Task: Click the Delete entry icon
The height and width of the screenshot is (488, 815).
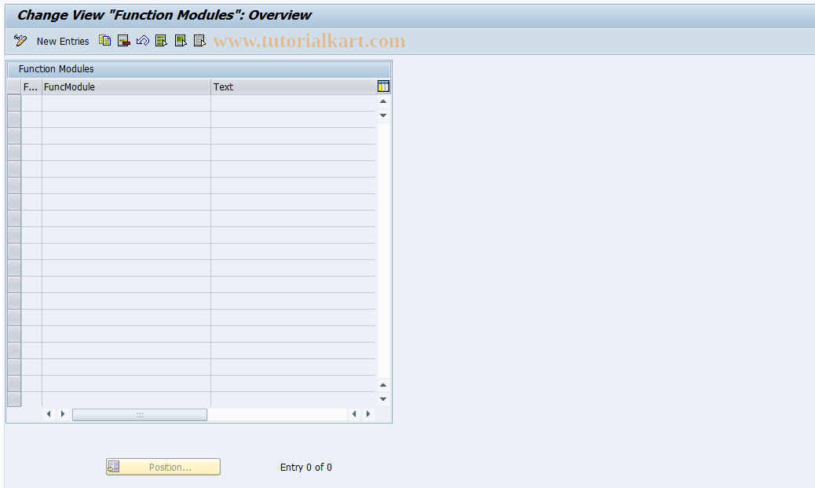Action: click(123, 40)
